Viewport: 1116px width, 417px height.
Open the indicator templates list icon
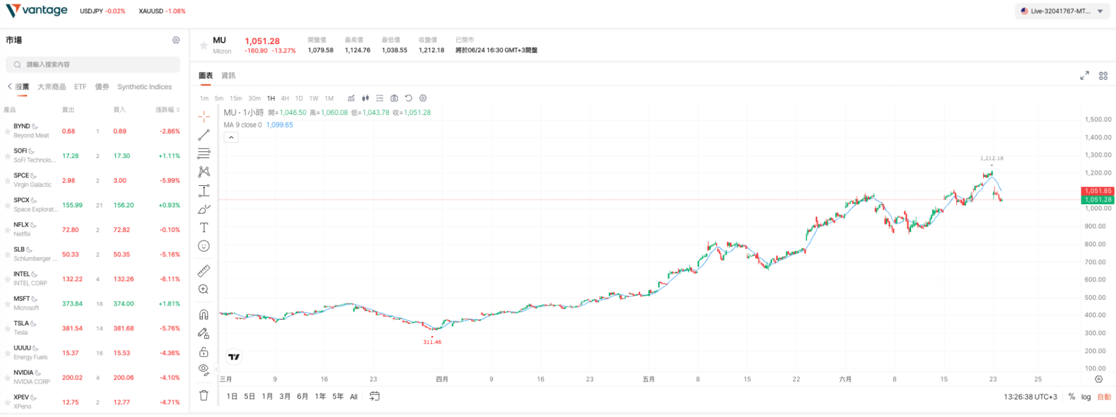380,98
